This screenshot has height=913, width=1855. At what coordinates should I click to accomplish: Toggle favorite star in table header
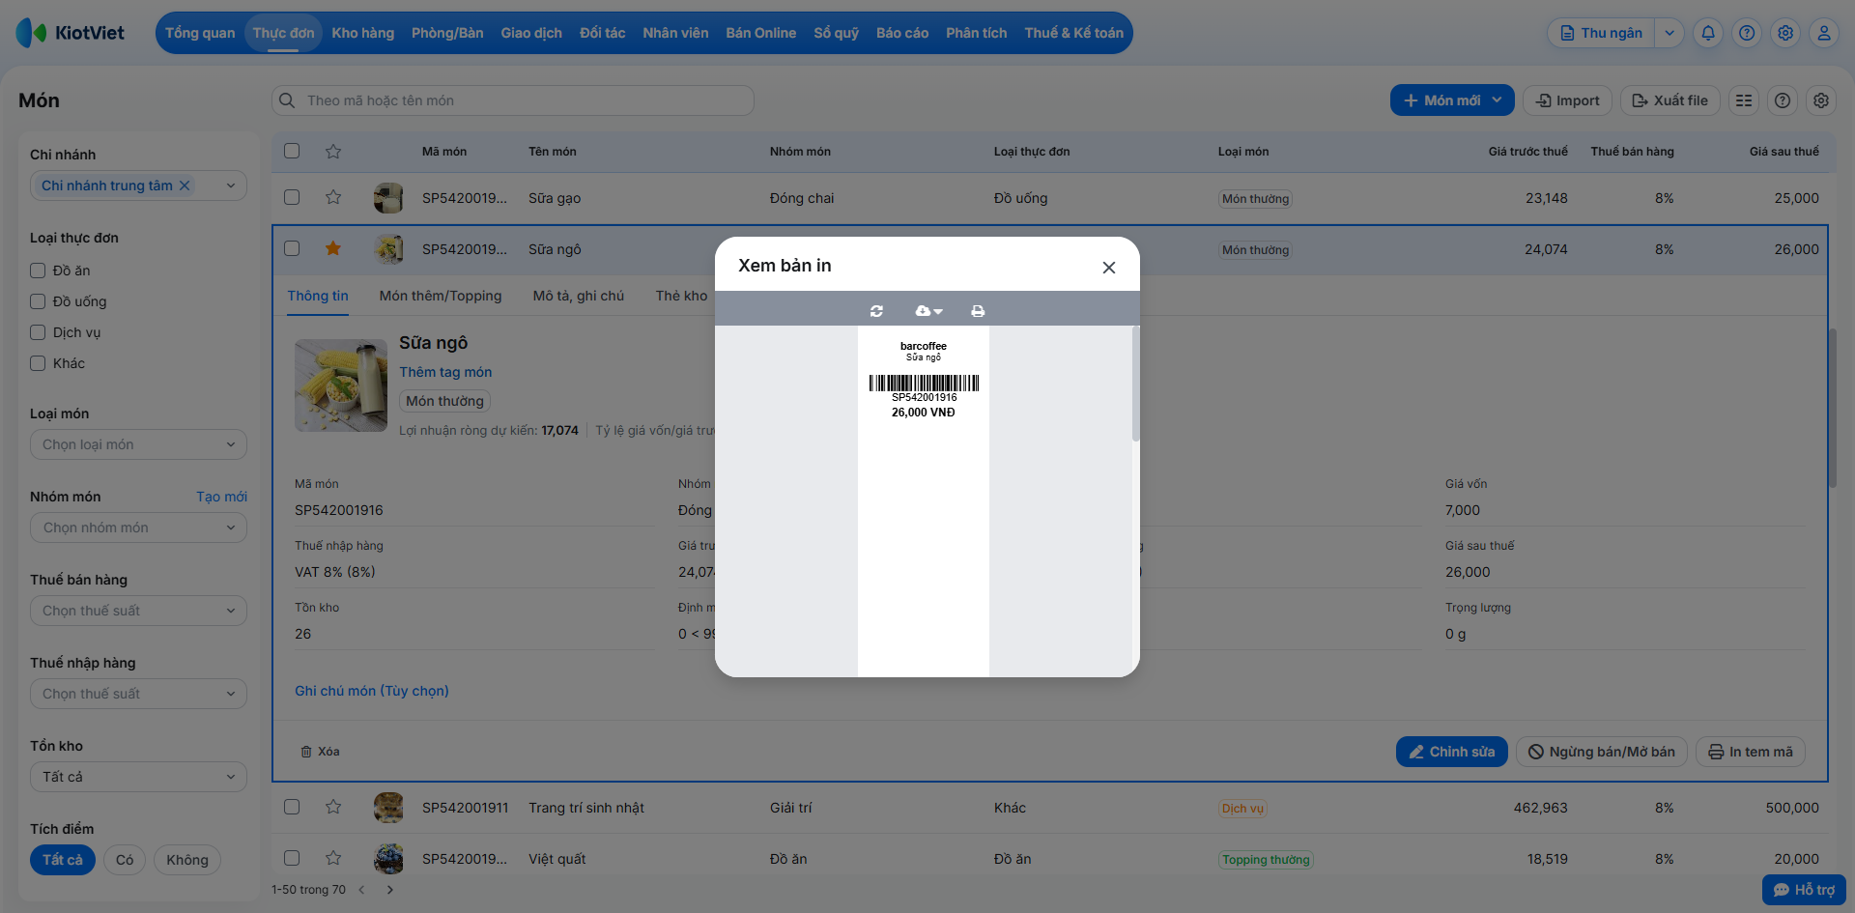coord(333,151)
